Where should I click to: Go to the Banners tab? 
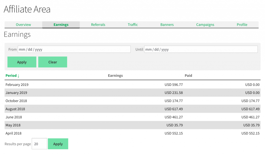pyautogui.click(x=167, y=25)
